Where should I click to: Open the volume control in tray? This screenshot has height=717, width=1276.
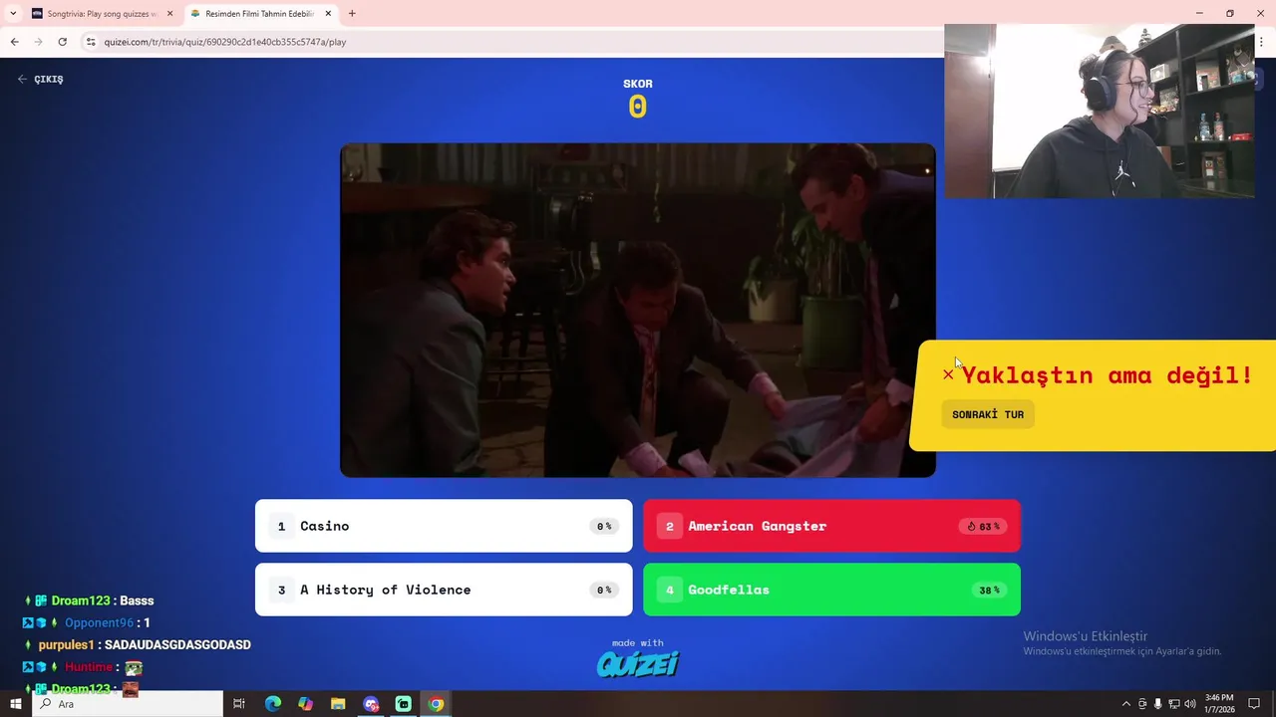point(1189,704)
